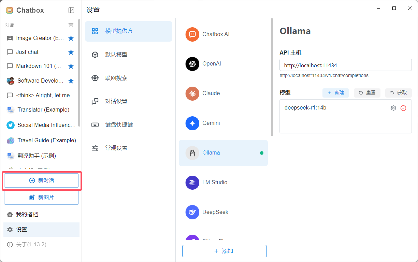Create a new image with 新图片 button
418x262 pixels.
click(x=41, y=198)
